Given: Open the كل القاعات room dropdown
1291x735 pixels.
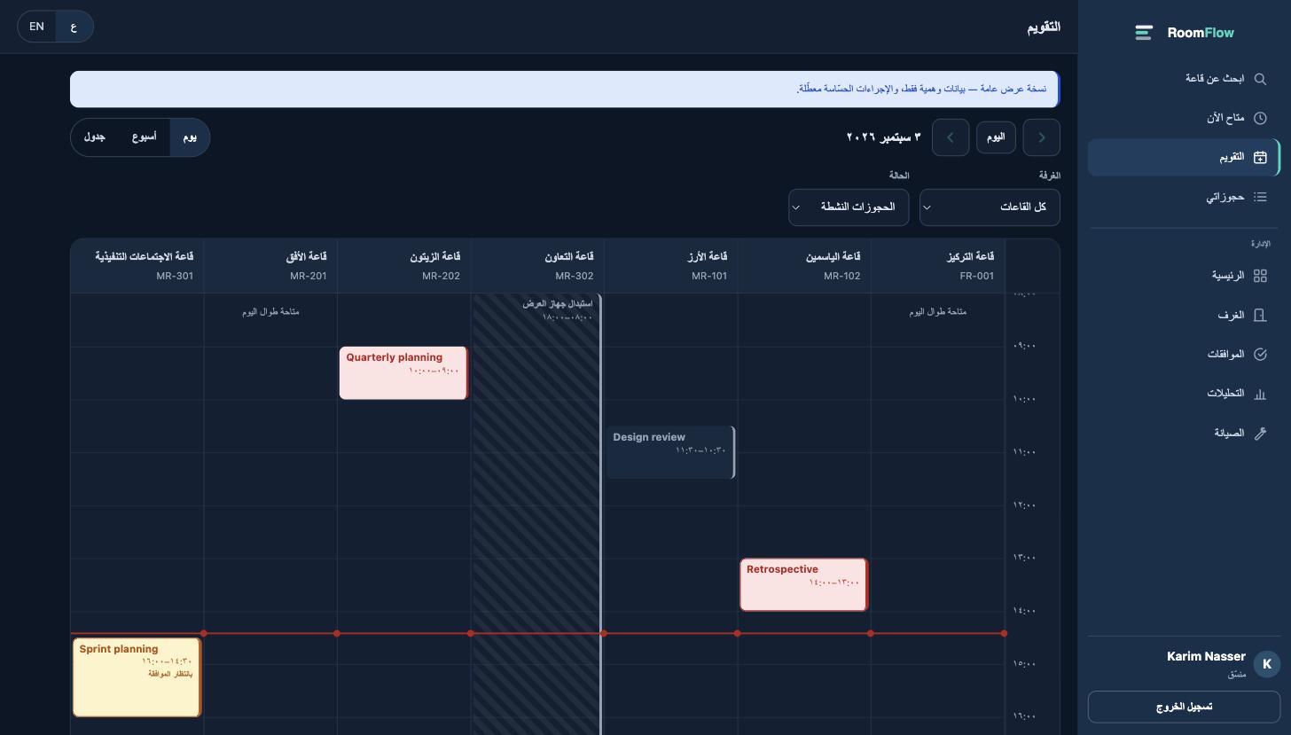Looking at the screenshot, I should [x=990, y=207].
